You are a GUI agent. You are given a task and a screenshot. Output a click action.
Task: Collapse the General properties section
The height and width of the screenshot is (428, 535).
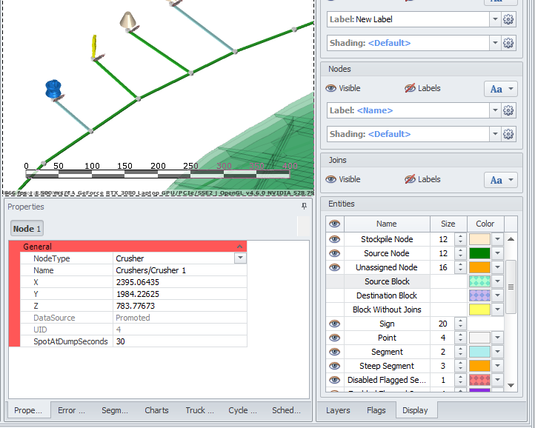[x=239, y=247]
